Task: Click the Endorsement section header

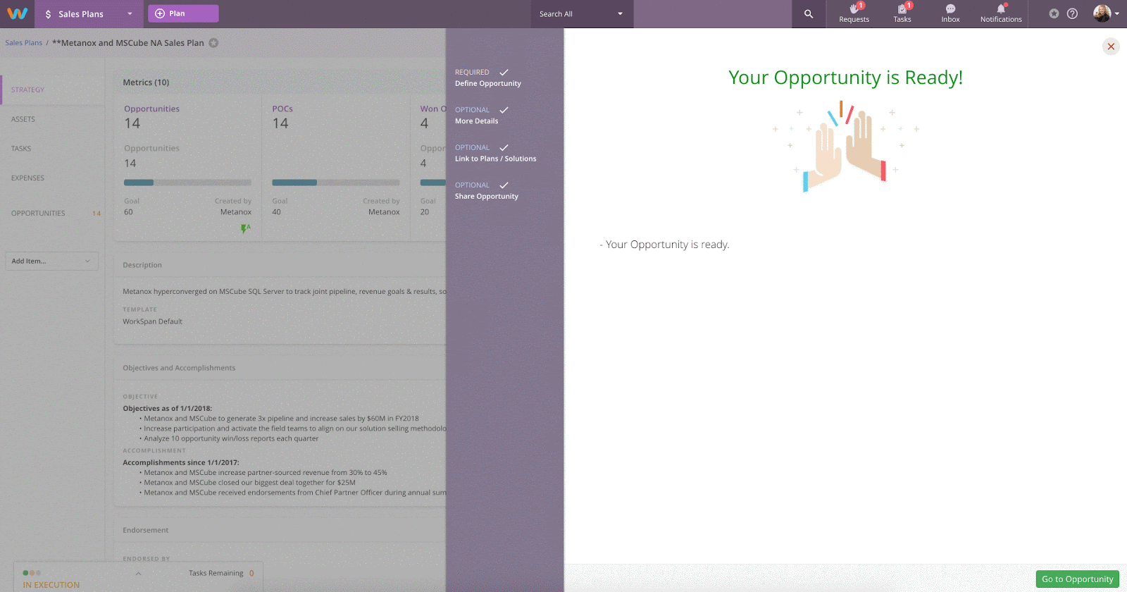Action: (146, 530)
